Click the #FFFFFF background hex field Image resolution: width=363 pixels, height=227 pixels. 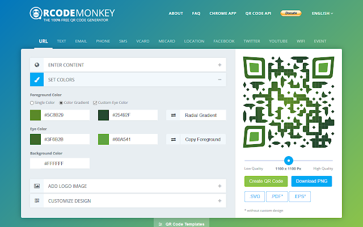point(65,163)
